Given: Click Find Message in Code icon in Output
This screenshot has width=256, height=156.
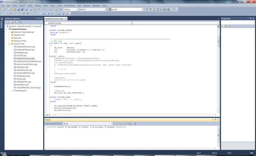Looking at the screenshot, I should click(116, 124).
